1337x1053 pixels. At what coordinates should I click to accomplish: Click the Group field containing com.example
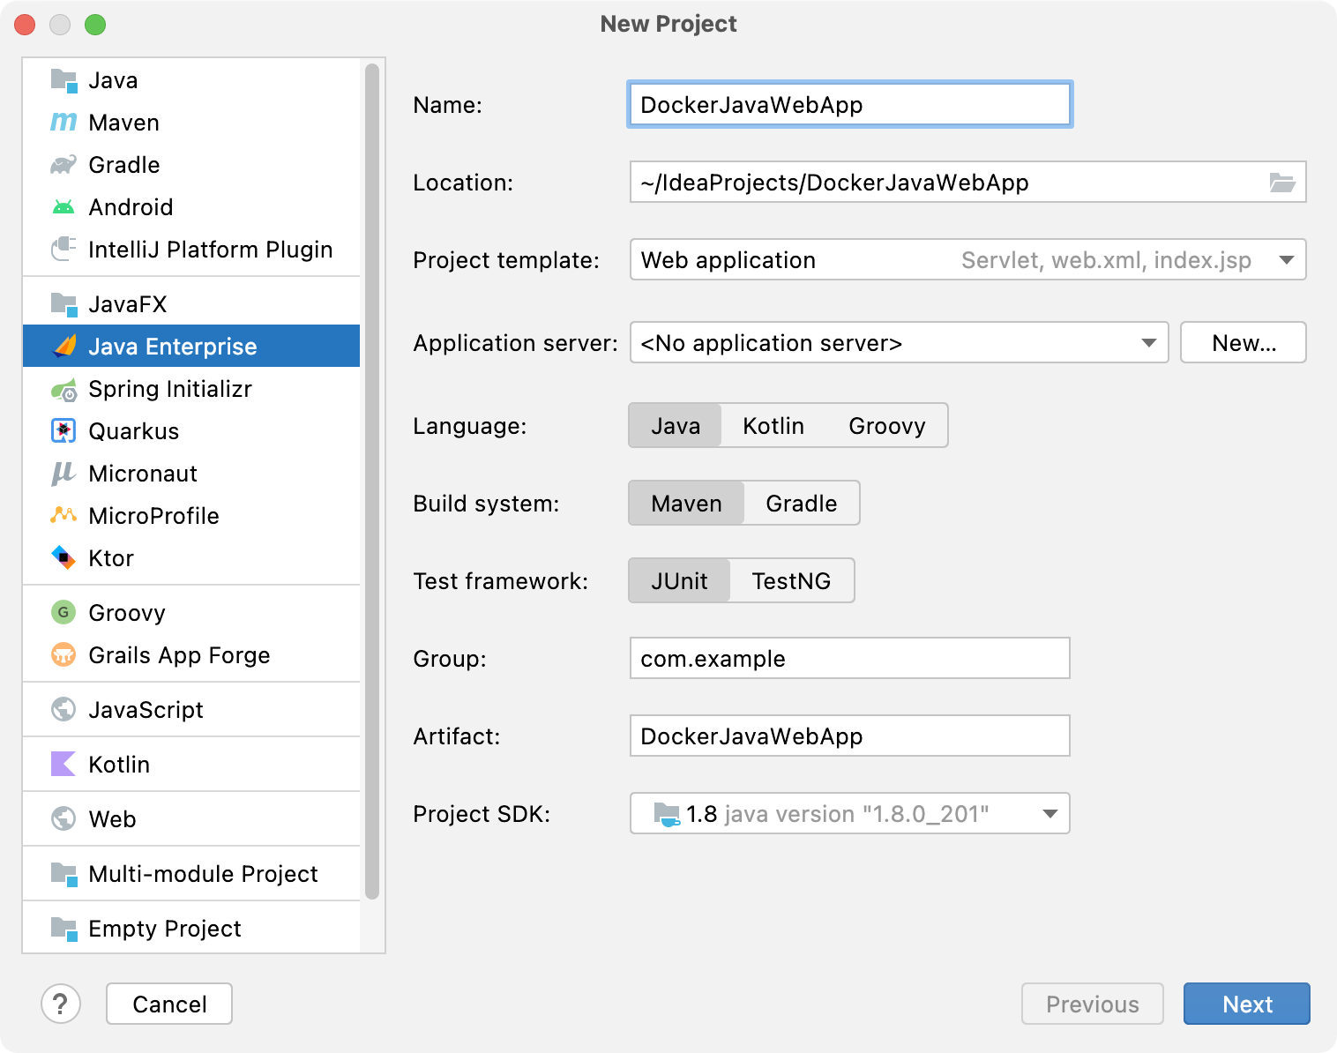850,659
